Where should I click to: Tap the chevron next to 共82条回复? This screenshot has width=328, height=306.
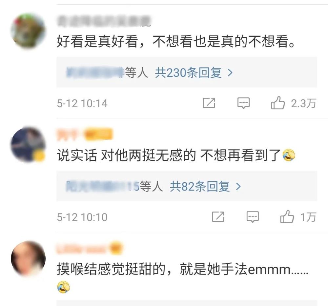click(238, 186)
